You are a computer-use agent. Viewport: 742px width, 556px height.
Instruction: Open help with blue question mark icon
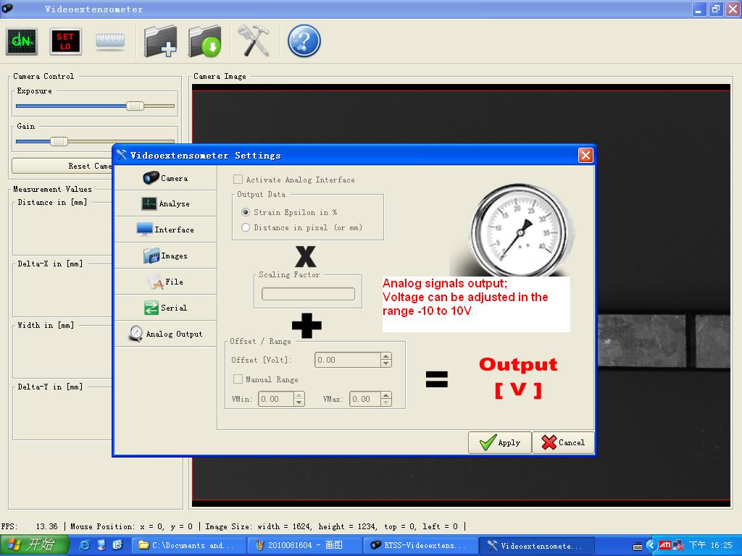click(x=304, y=41)
